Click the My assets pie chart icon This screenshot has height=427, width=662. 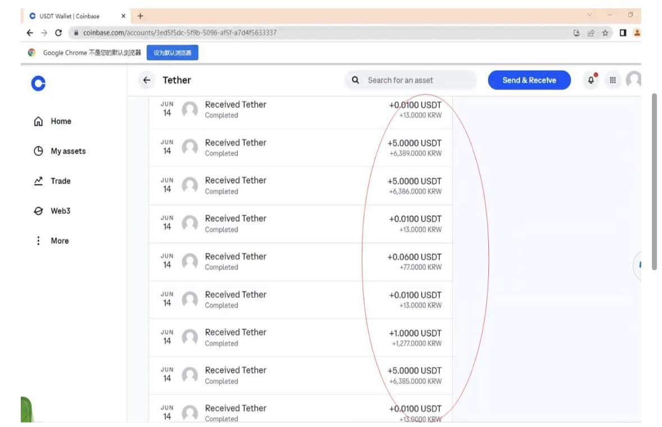coord(38,151)
